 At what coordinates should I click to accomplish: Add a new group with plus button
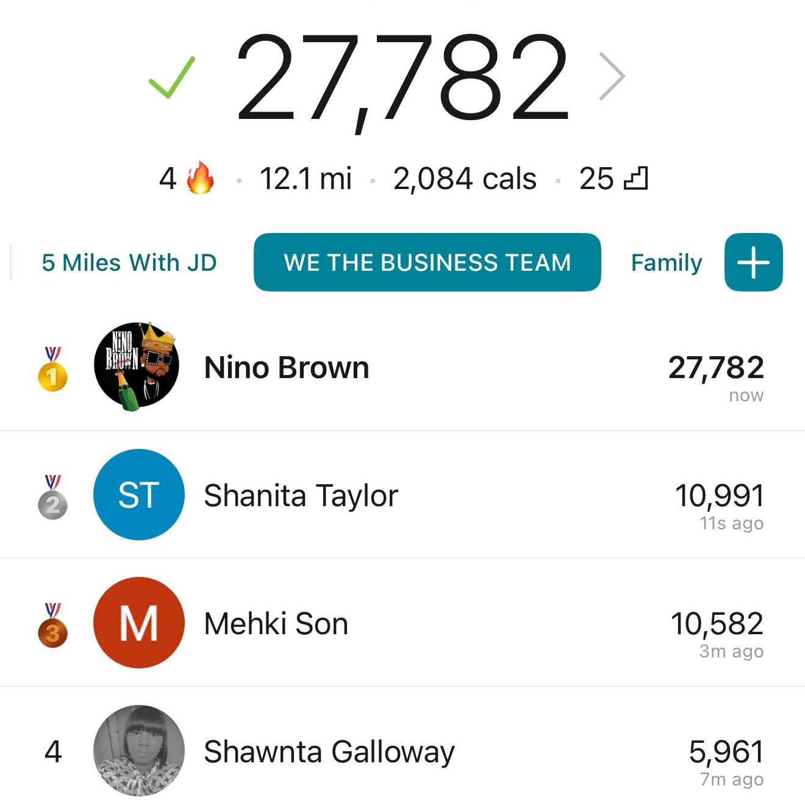tap(753, 262)
